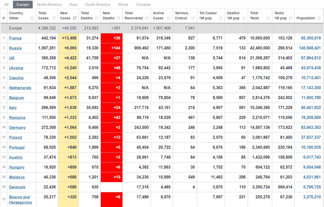Image resolution: width=324 pixels, height=207 pixels.
Task: Open the All regions tab
Action: [x=6, y=5]
